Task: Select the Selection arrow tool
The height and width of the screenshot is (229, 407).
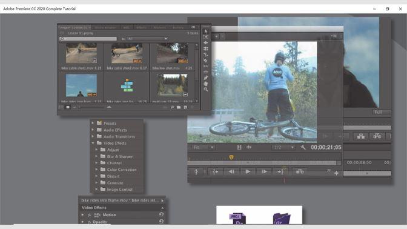Action: point(206,32)
